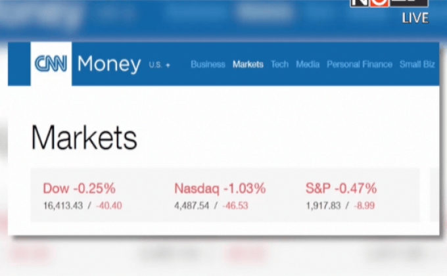Viewport: 447px width, 276px height.
Task: Click the Nasdaq point change -46.53
Action: (x=235, y=206)
